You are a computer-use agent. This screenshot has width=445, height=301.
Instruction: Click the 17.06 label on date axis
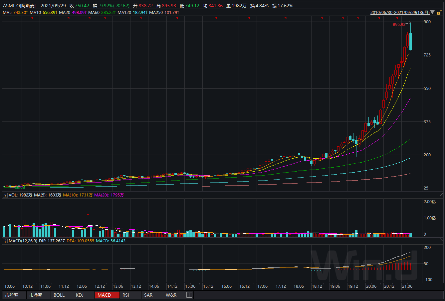click(x=262, y=286)
